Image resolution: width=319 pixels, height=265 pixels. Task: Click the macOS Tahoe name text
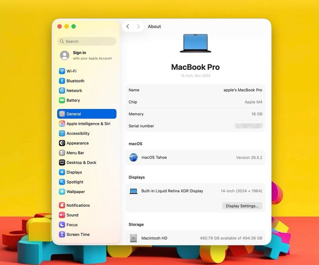[x=154, y=157]
